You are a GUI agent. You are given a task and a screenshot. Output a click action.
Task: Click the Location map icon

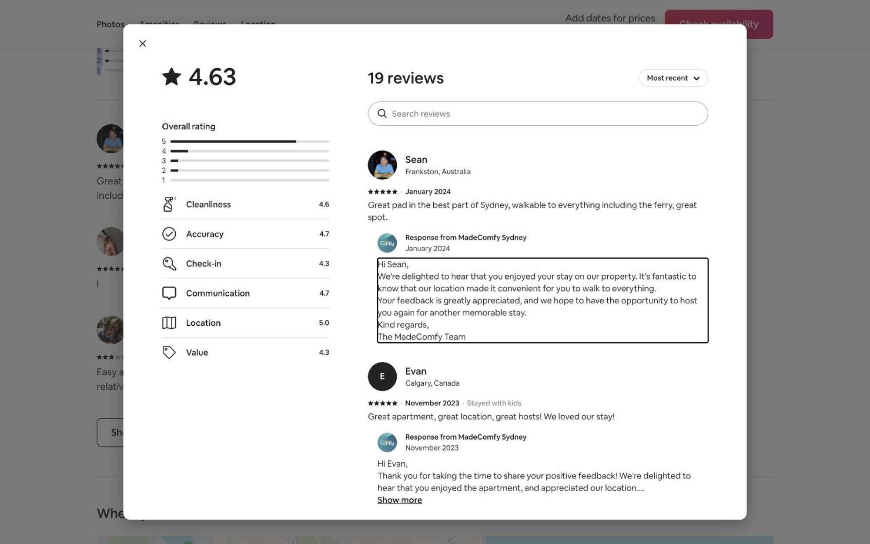(x=169, y=323)
